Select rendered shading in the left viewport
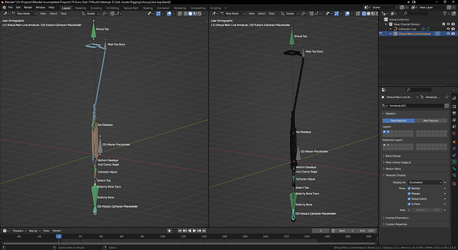This screenshot has height=250, width=458. coord(200,13)
